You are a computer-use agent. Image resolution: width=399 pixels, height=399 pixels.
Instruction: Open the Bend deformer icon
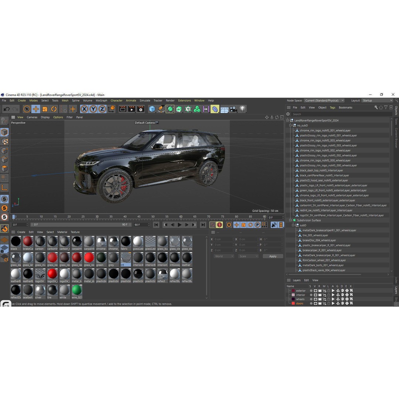(215, 109)
